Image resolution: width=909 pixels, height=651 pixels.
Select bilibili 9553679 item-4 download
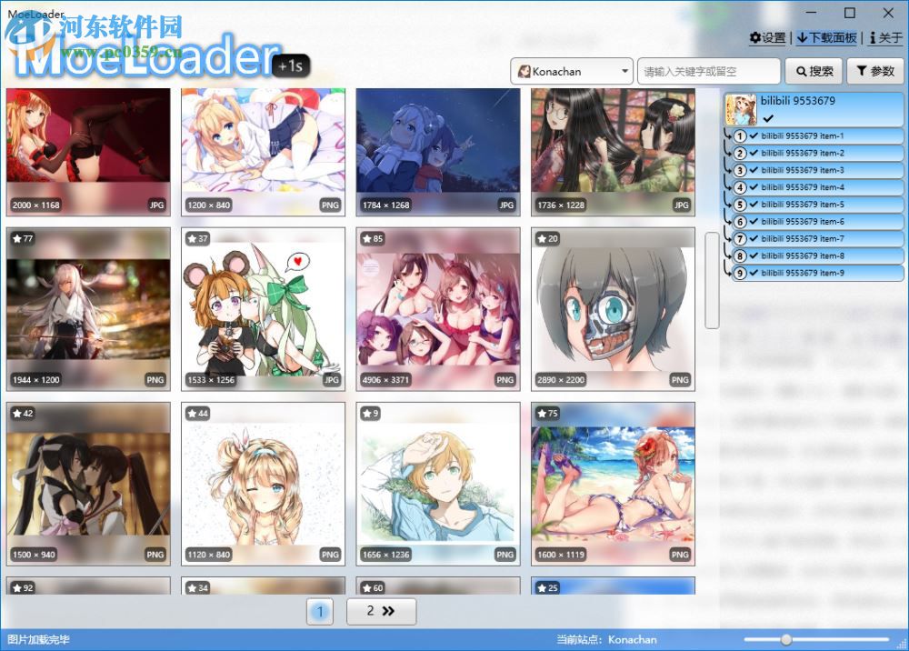coord(817,187)
